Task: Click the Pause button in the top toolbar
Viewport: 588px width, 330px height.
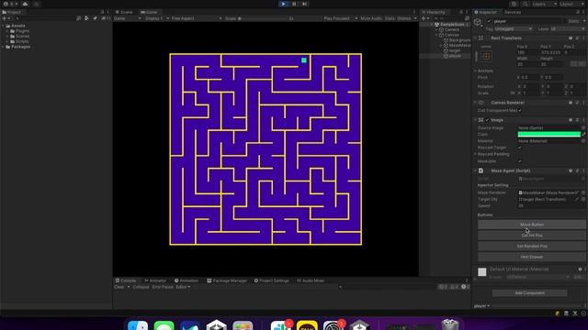Action: pyautogui.click(x=294, y=4)
